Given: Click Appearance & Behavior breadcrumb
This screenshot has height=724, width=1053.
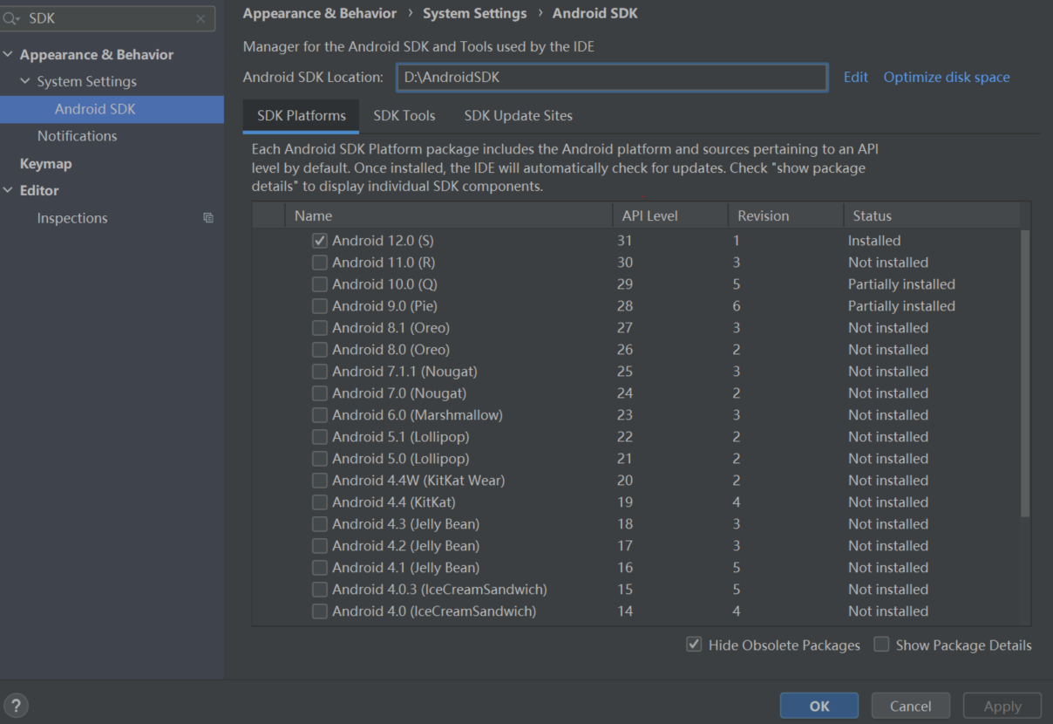Looking at the screenshot, I should [319, 13].
